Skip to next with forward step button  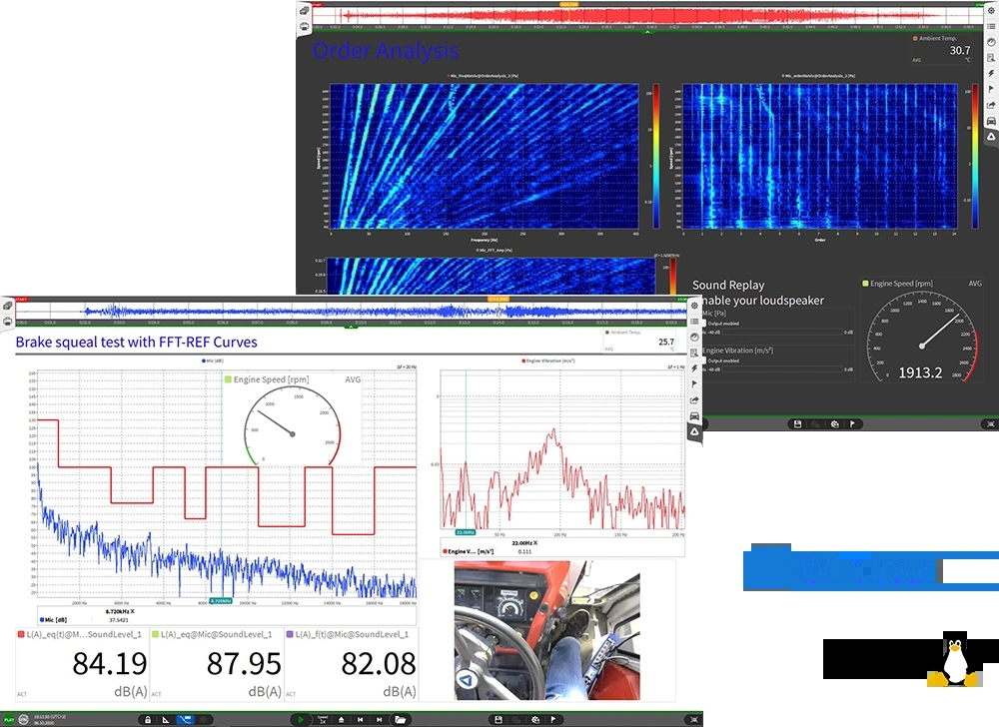coord(379,719)
